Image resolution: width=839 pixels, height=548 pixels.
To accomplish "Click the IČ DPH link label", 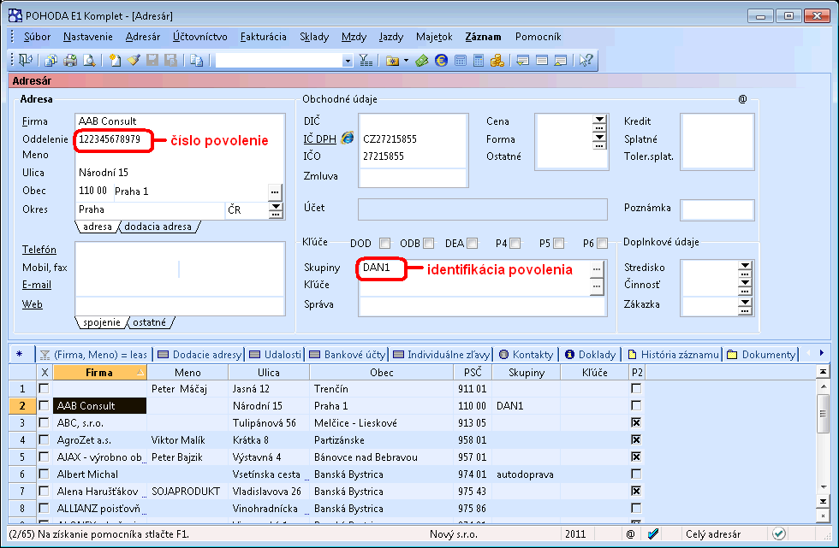I will 319,138.
